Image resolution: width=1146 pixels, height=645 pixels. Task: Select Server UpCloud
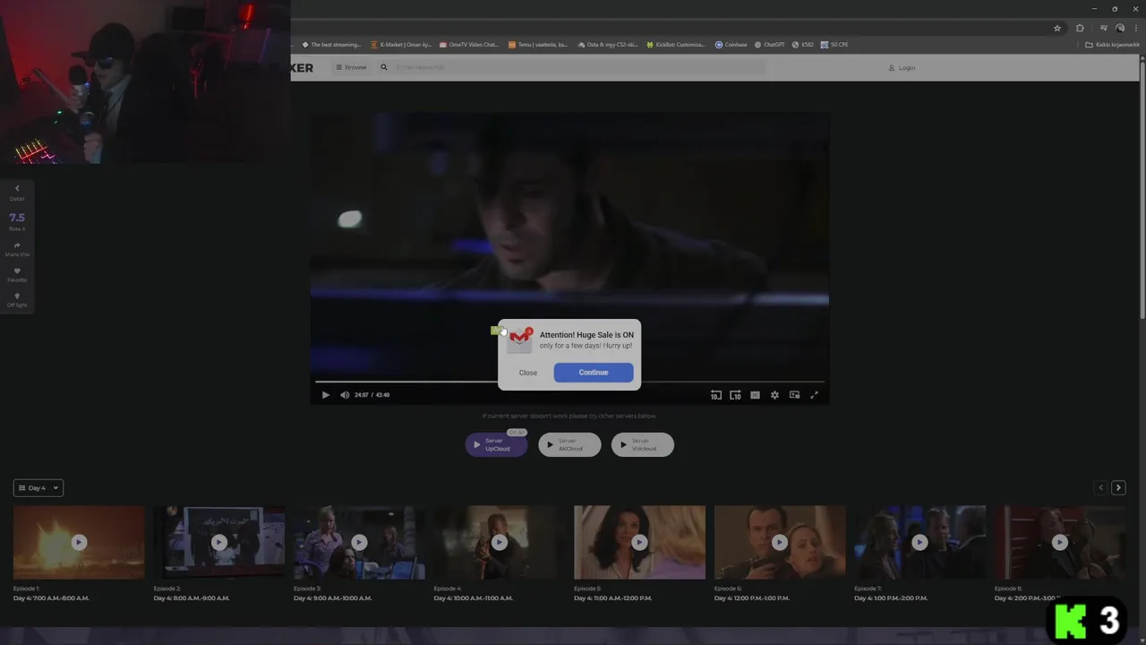click(496, 444)
